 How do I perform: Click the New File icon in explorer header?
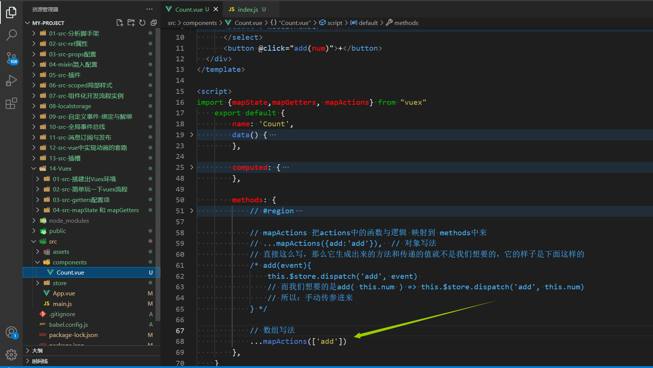coord(120,23)
